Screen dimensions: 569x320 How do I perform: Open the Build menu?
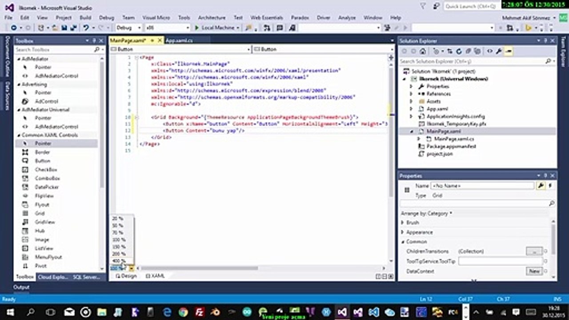pyautogui.click(x=85, y=18)
